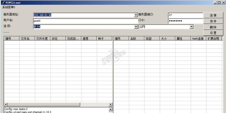Maximize the P2FClient window
The width and height of the screenshot is (226, 113).
(219, 3)
